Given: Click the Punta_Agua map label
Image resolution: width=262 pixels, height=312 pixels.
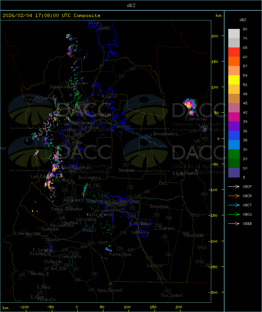Looking at the screenshot, I should [x=120, y=254].
